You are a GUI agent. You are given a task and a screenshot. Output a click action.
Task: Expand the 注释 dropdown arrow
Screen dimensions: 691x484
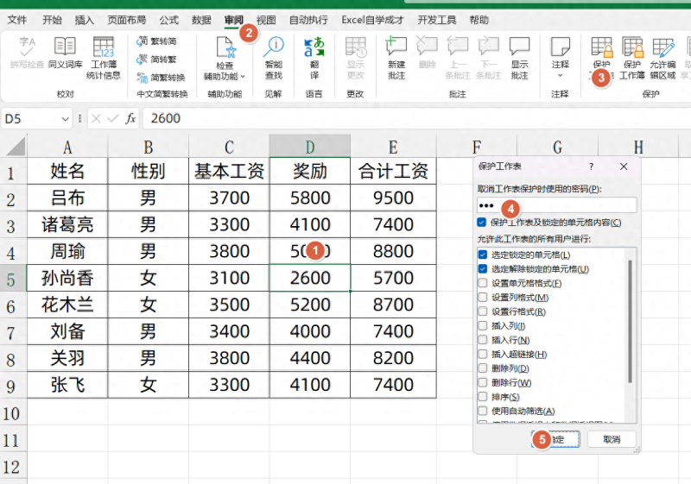tap(560, 76)
